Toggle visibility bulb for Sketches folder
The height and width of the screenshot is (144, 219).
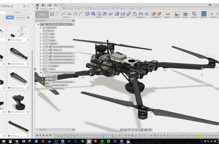(44, 43)
